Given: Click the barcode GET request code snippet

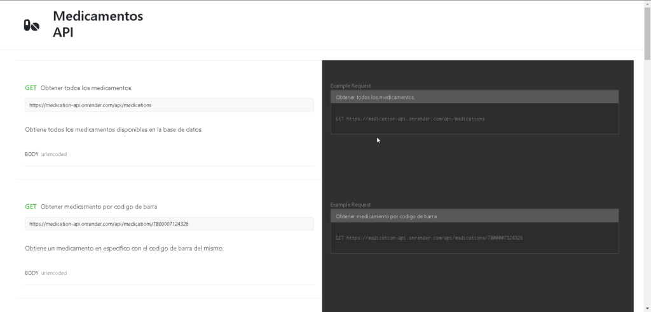Looking at the screenshot, I should 429,238.
